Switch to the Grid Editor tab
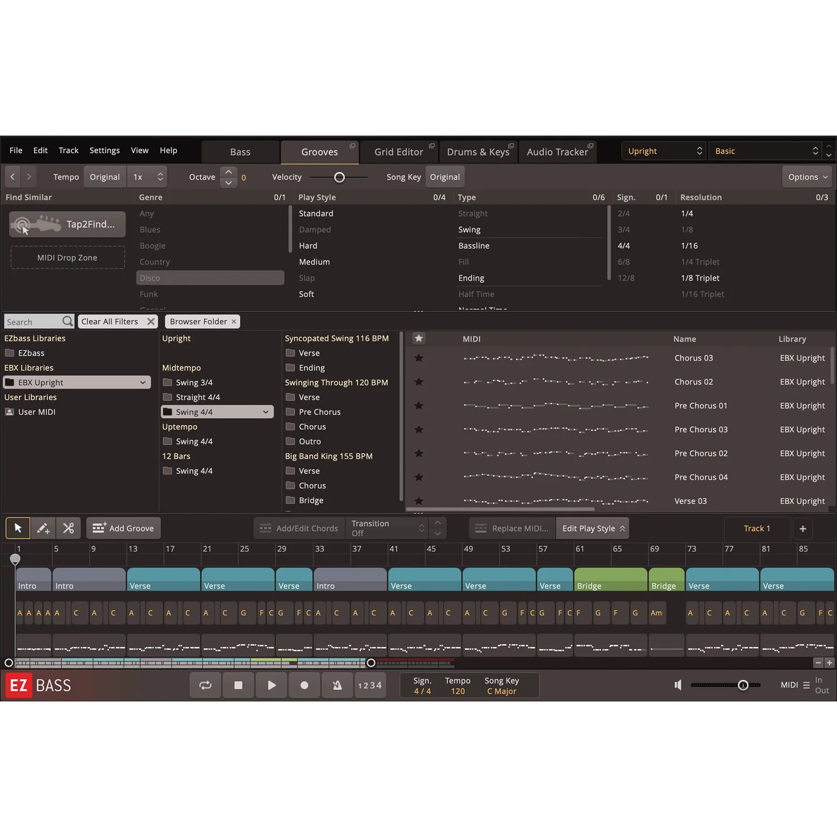Viewport: 837px width, 837px height. tap(399, 152)
